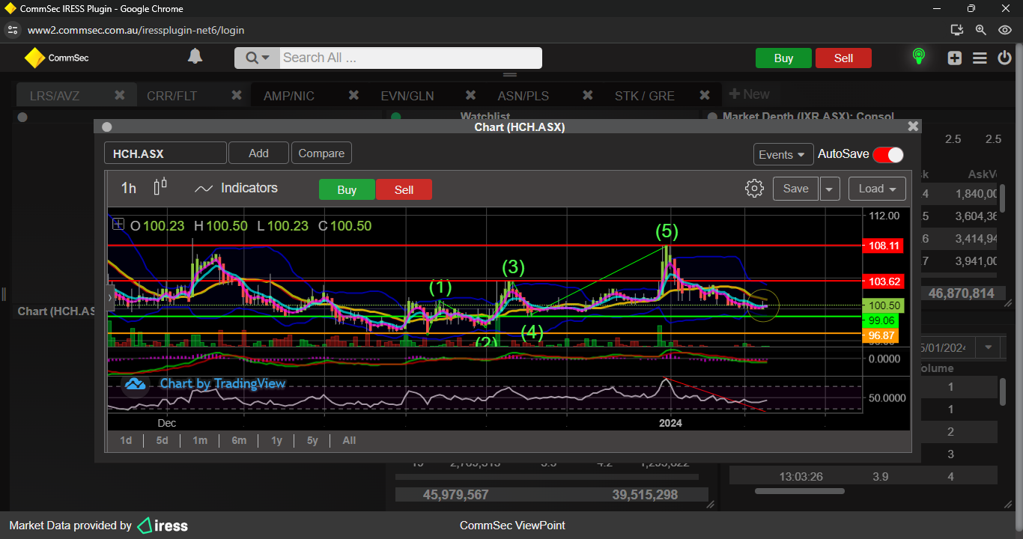Image resolution: width=1023 pixels, height=539 pixels.
Task: Click the eye icon in Chrome address bar
Action: coord(1005,30)
